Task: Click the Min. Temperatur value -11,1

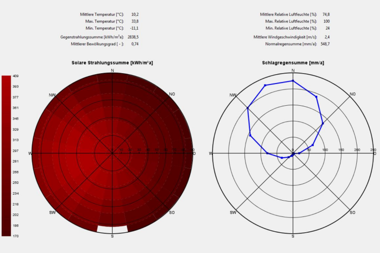Action: pyautogui.click(x=134, y=28)
